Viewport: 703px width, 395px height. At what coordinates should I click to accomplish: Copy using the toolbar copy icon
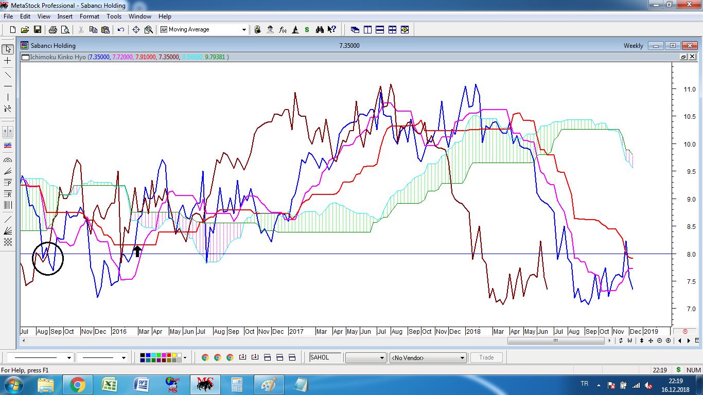tap(93, 30)
